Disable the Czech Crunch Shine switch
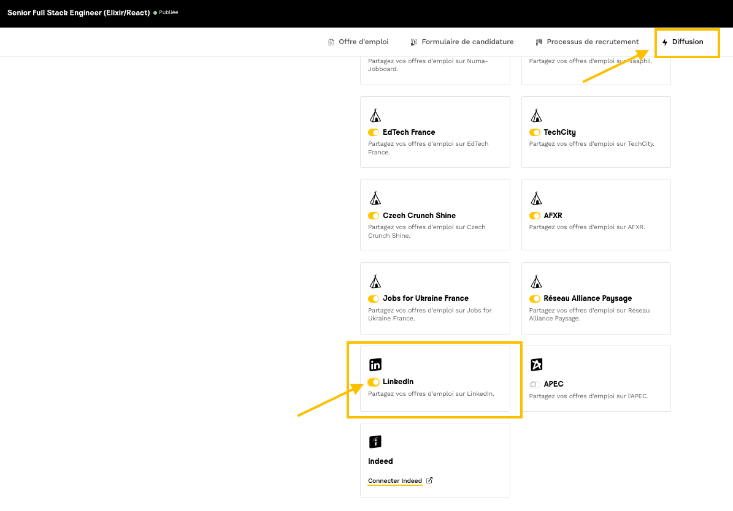This screenshot has height=511, width=733. pos(374,216)
